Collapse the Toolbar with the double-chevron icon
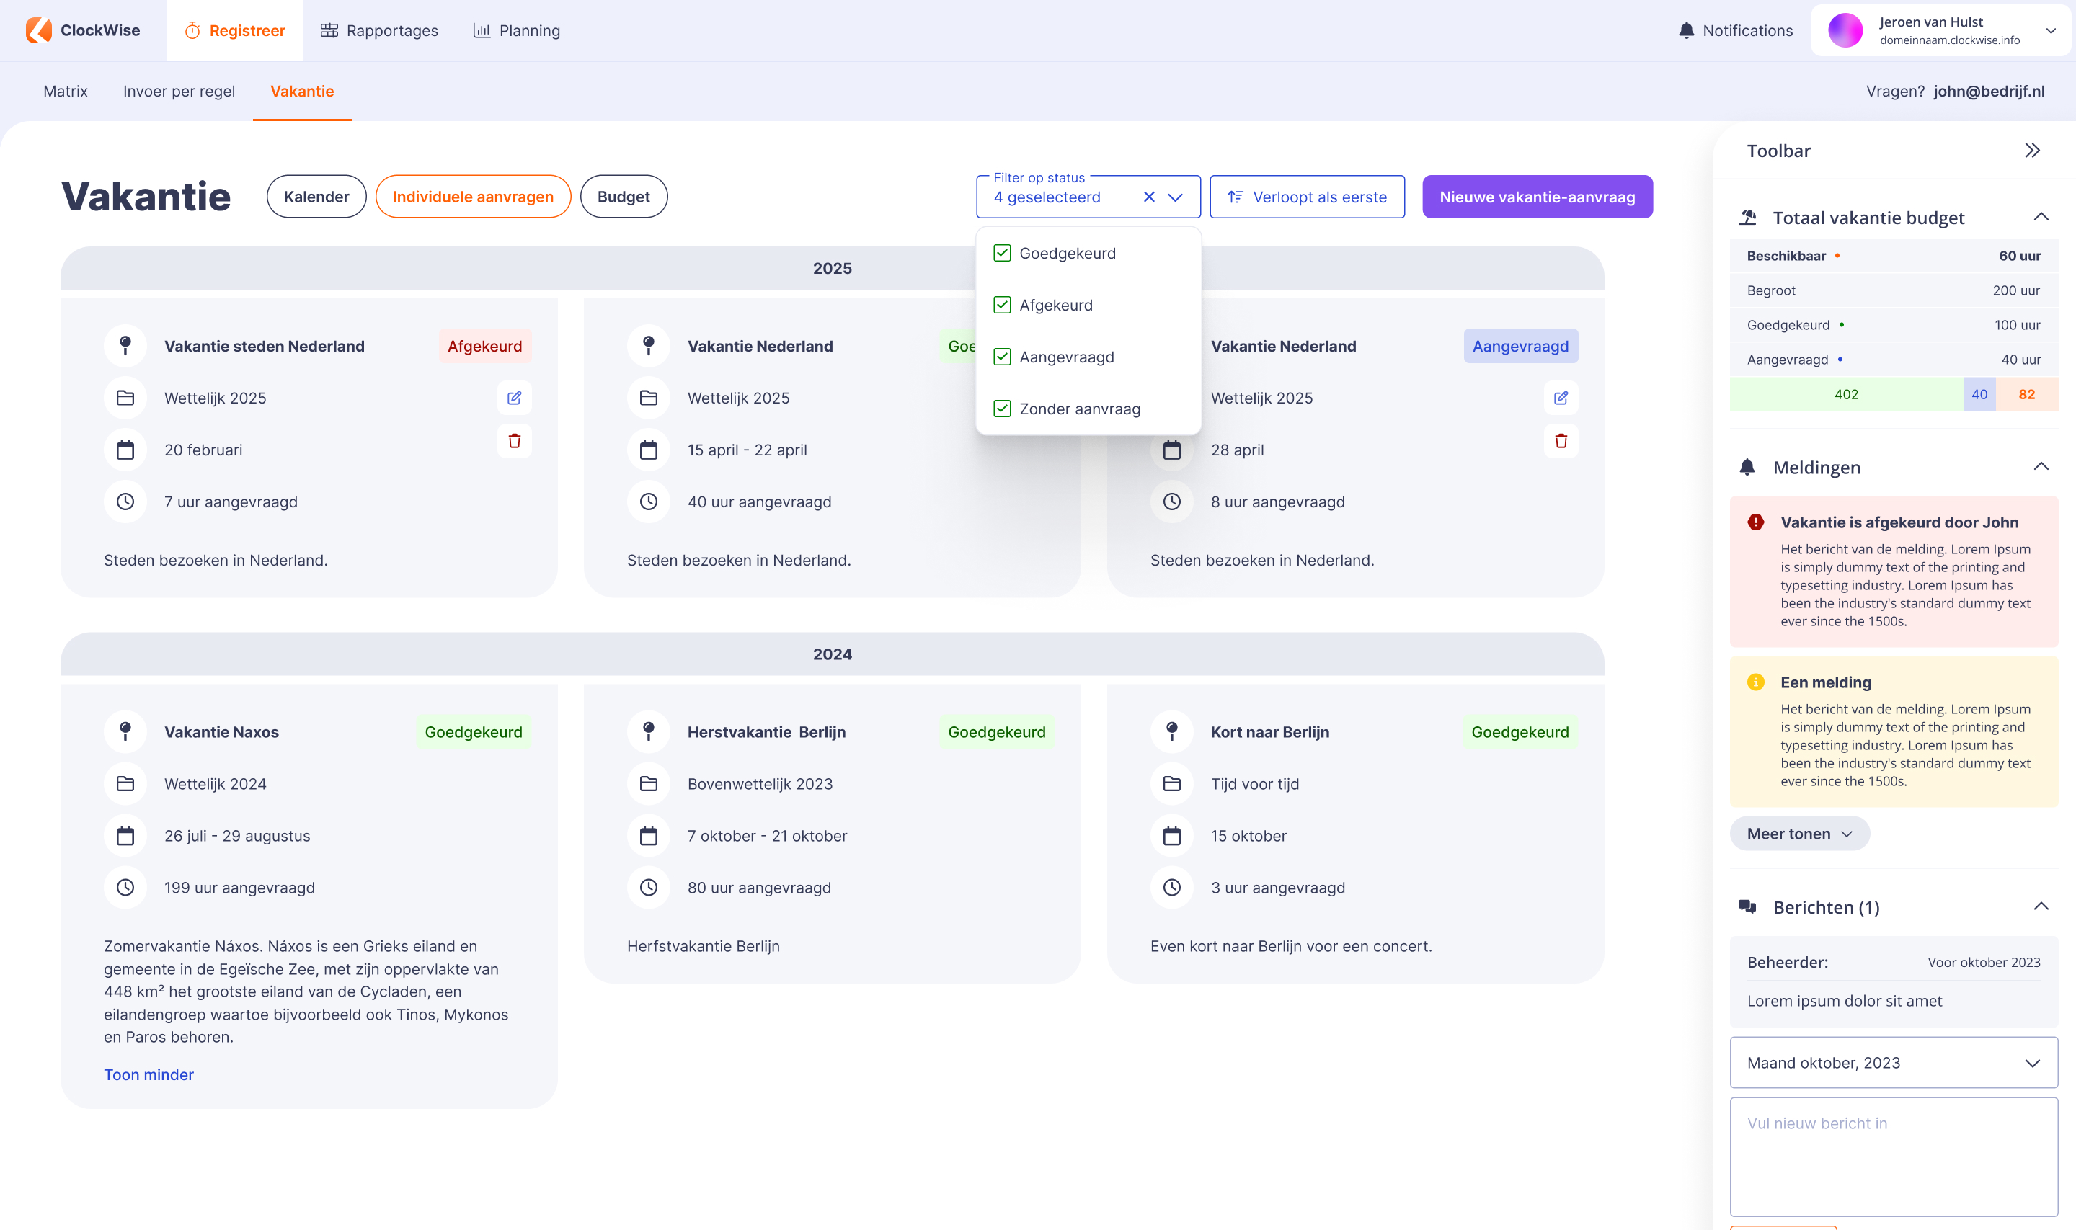 tap(2032, 151)
